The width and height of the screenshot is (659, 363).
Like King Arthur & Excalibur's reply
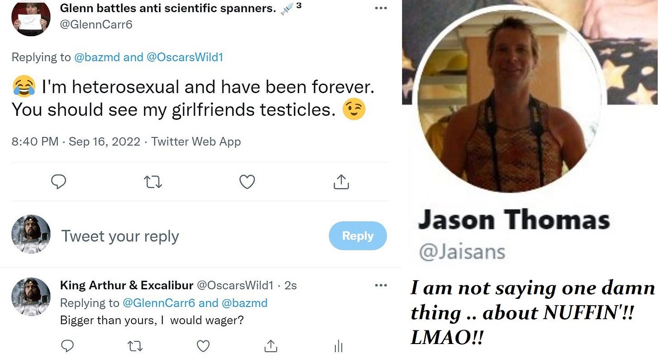[203, 346]
